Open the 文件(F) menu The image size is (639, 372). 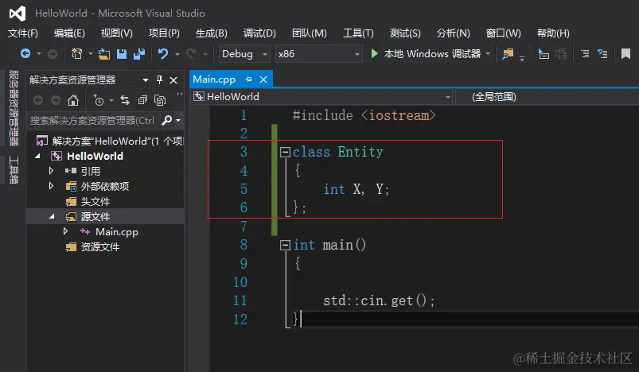coord(23,33)
